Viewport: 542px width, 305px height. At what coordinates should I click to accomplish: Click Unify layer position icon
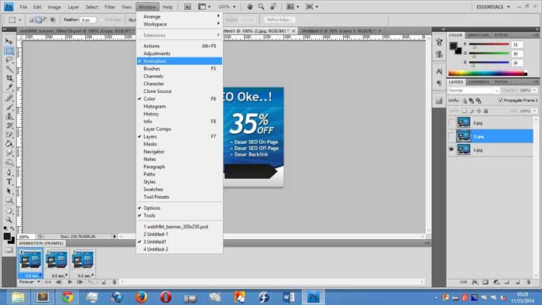click(x=465, y=101)
